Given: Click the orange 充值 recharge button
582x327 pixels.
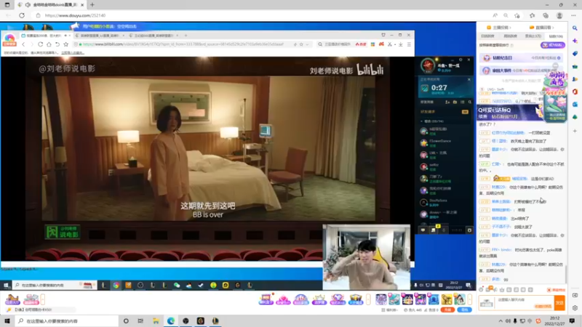Looking at the screenshot, I should [447, 310].
